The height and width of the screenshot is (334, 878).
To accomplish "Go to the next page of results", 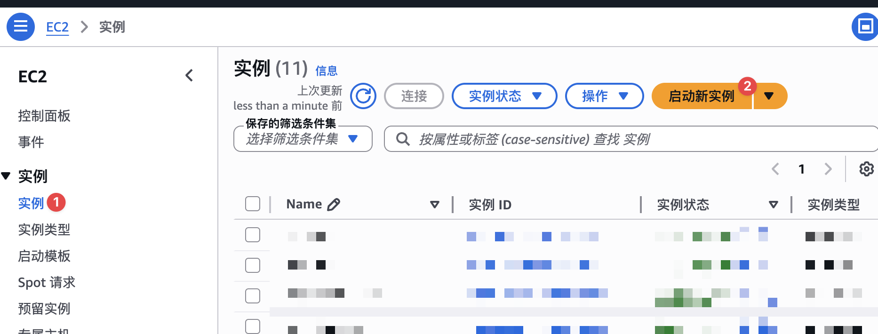I will click(828, 169).
